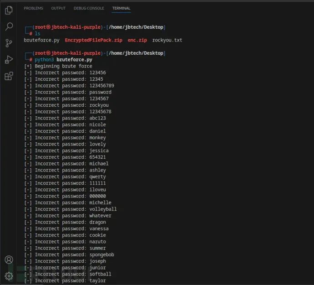Screen dimensions: 314x285
Task: Click the 'Incorrect password: michael' line
Action: click(x=66, y=164)
